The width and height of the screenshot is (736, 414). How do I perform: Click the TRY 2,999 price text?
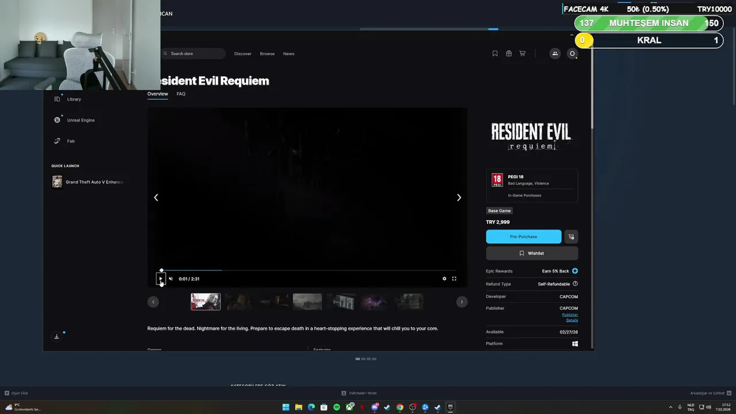tap(498, 222)
